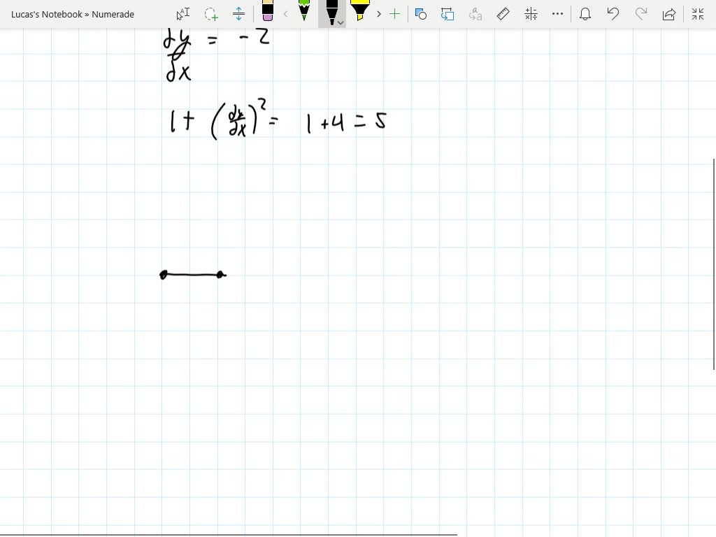Image resolution: width=716 pixels, height=537 pixels.
Task: Open the More Options menu
Action: [x=557, y=14]
